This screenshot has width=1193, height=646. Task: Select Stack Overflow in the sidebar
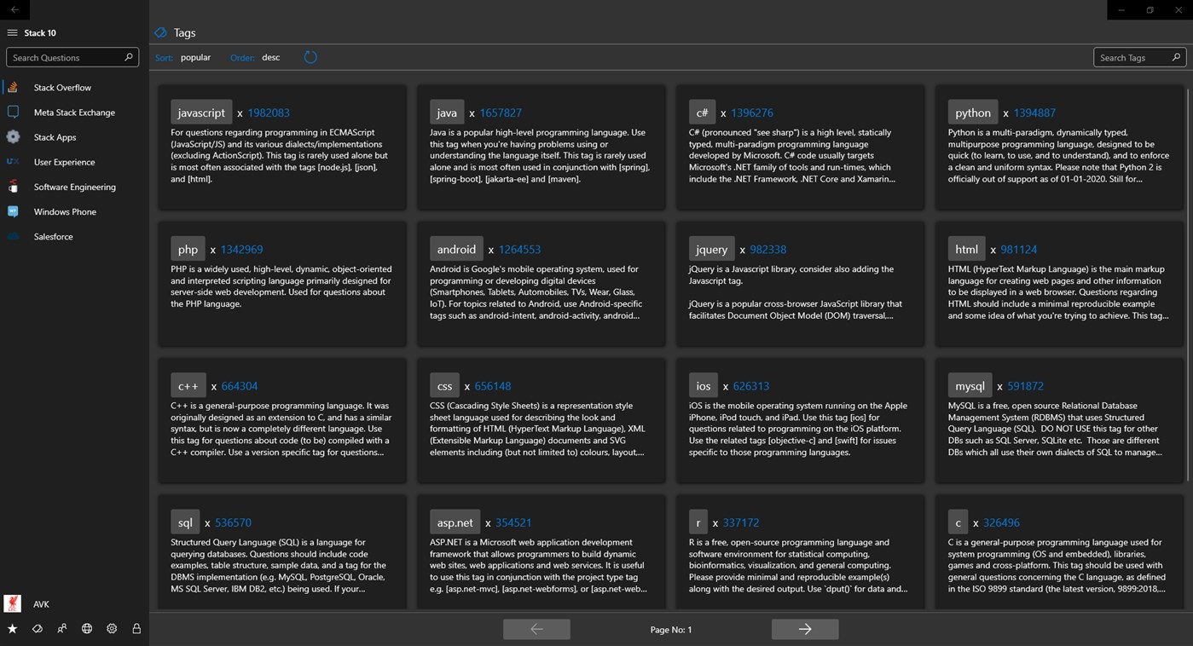(x=74, y=87)
